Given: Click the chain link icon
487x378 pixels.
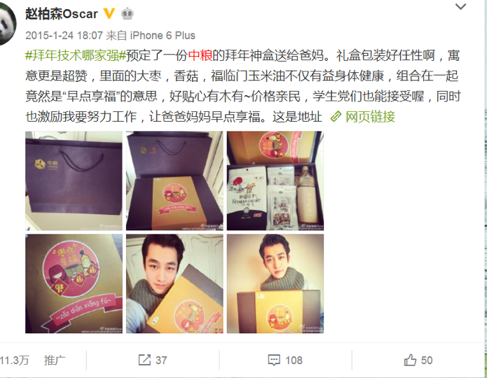Looking at the screenshot, I should pyautogui.click(x=336, y=117).
